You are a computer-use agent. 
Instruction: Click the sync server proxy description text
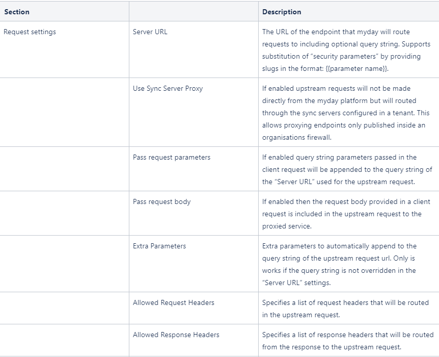(x=345, y=113)
